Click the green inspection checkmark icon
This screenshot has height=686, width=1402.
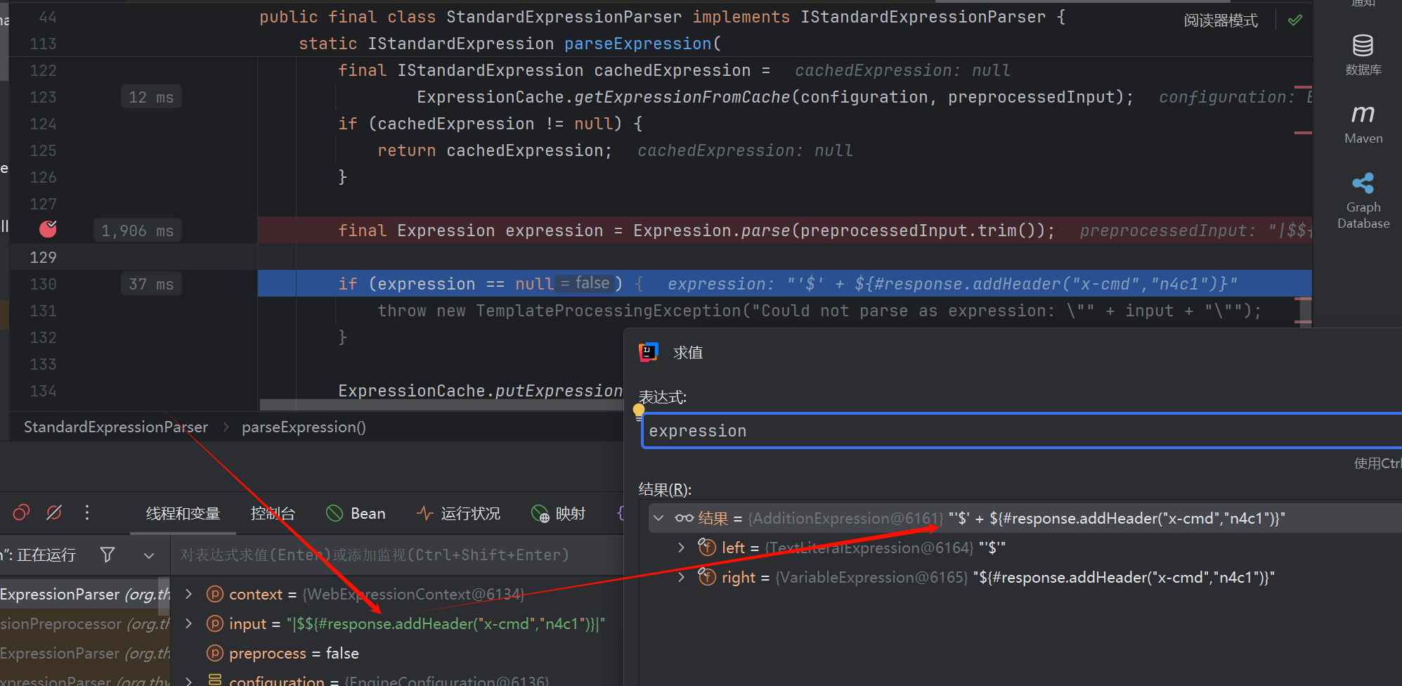pyautogui.click(x=1294, y=20)
